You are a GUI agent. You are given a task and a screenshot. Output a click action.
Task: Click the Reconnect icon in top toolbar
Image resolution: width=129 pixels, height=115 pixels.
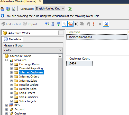tap(8, 9)
